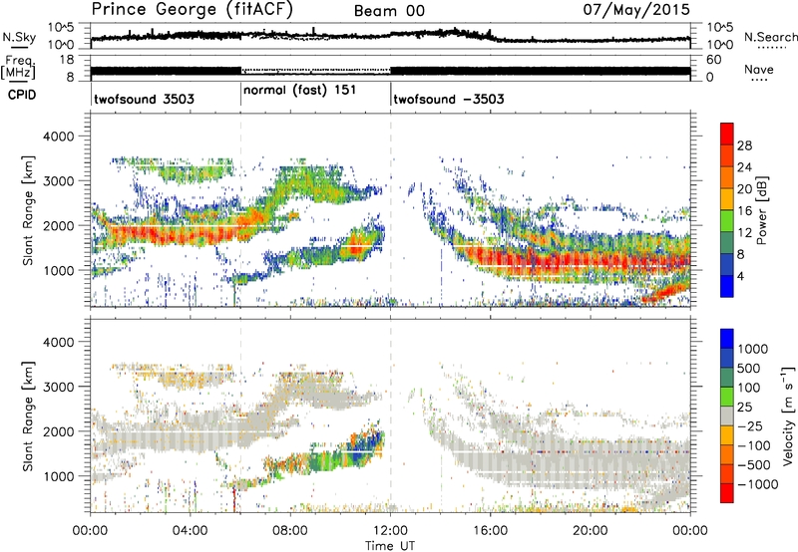Screen dimensions: 798x552
Task: Click the 'Freq. [MHz]' axis label
Action: (18, 67)
